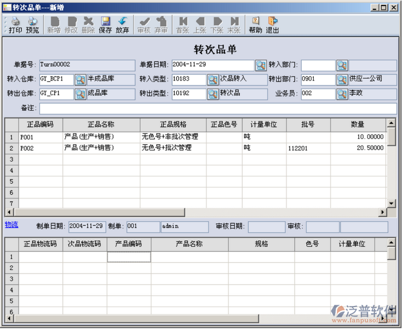Viewport: 402px width, 329px height.
Task: Open the 业务员 lookup selector
Action: coord(342,94)
